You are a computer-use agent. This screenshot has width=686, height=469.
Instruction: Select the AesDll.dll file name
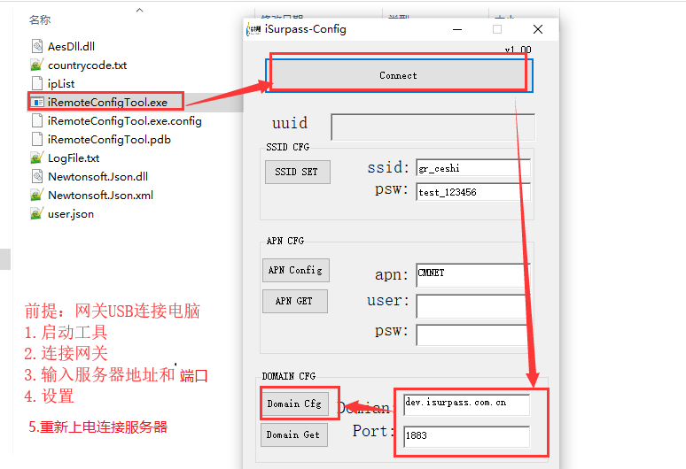coord(71,46)
